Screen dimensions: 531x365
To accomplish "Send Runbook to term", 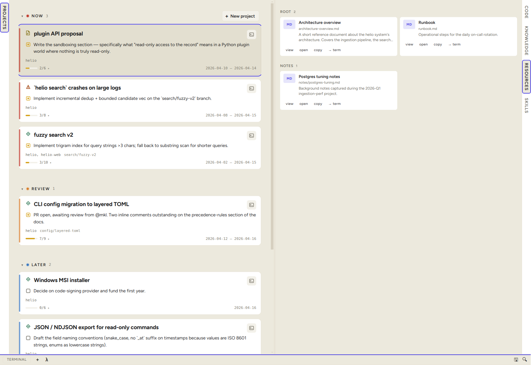I will tap(454, 44).
